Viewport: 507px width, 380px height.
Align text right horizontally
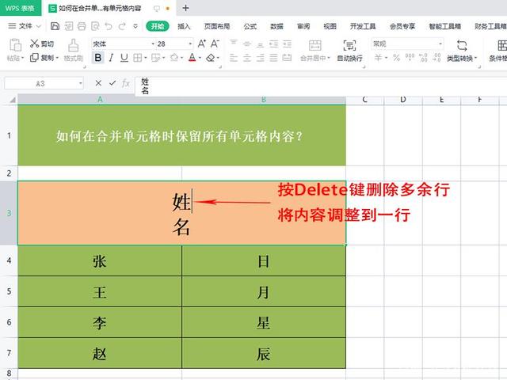tap(261, 58)
